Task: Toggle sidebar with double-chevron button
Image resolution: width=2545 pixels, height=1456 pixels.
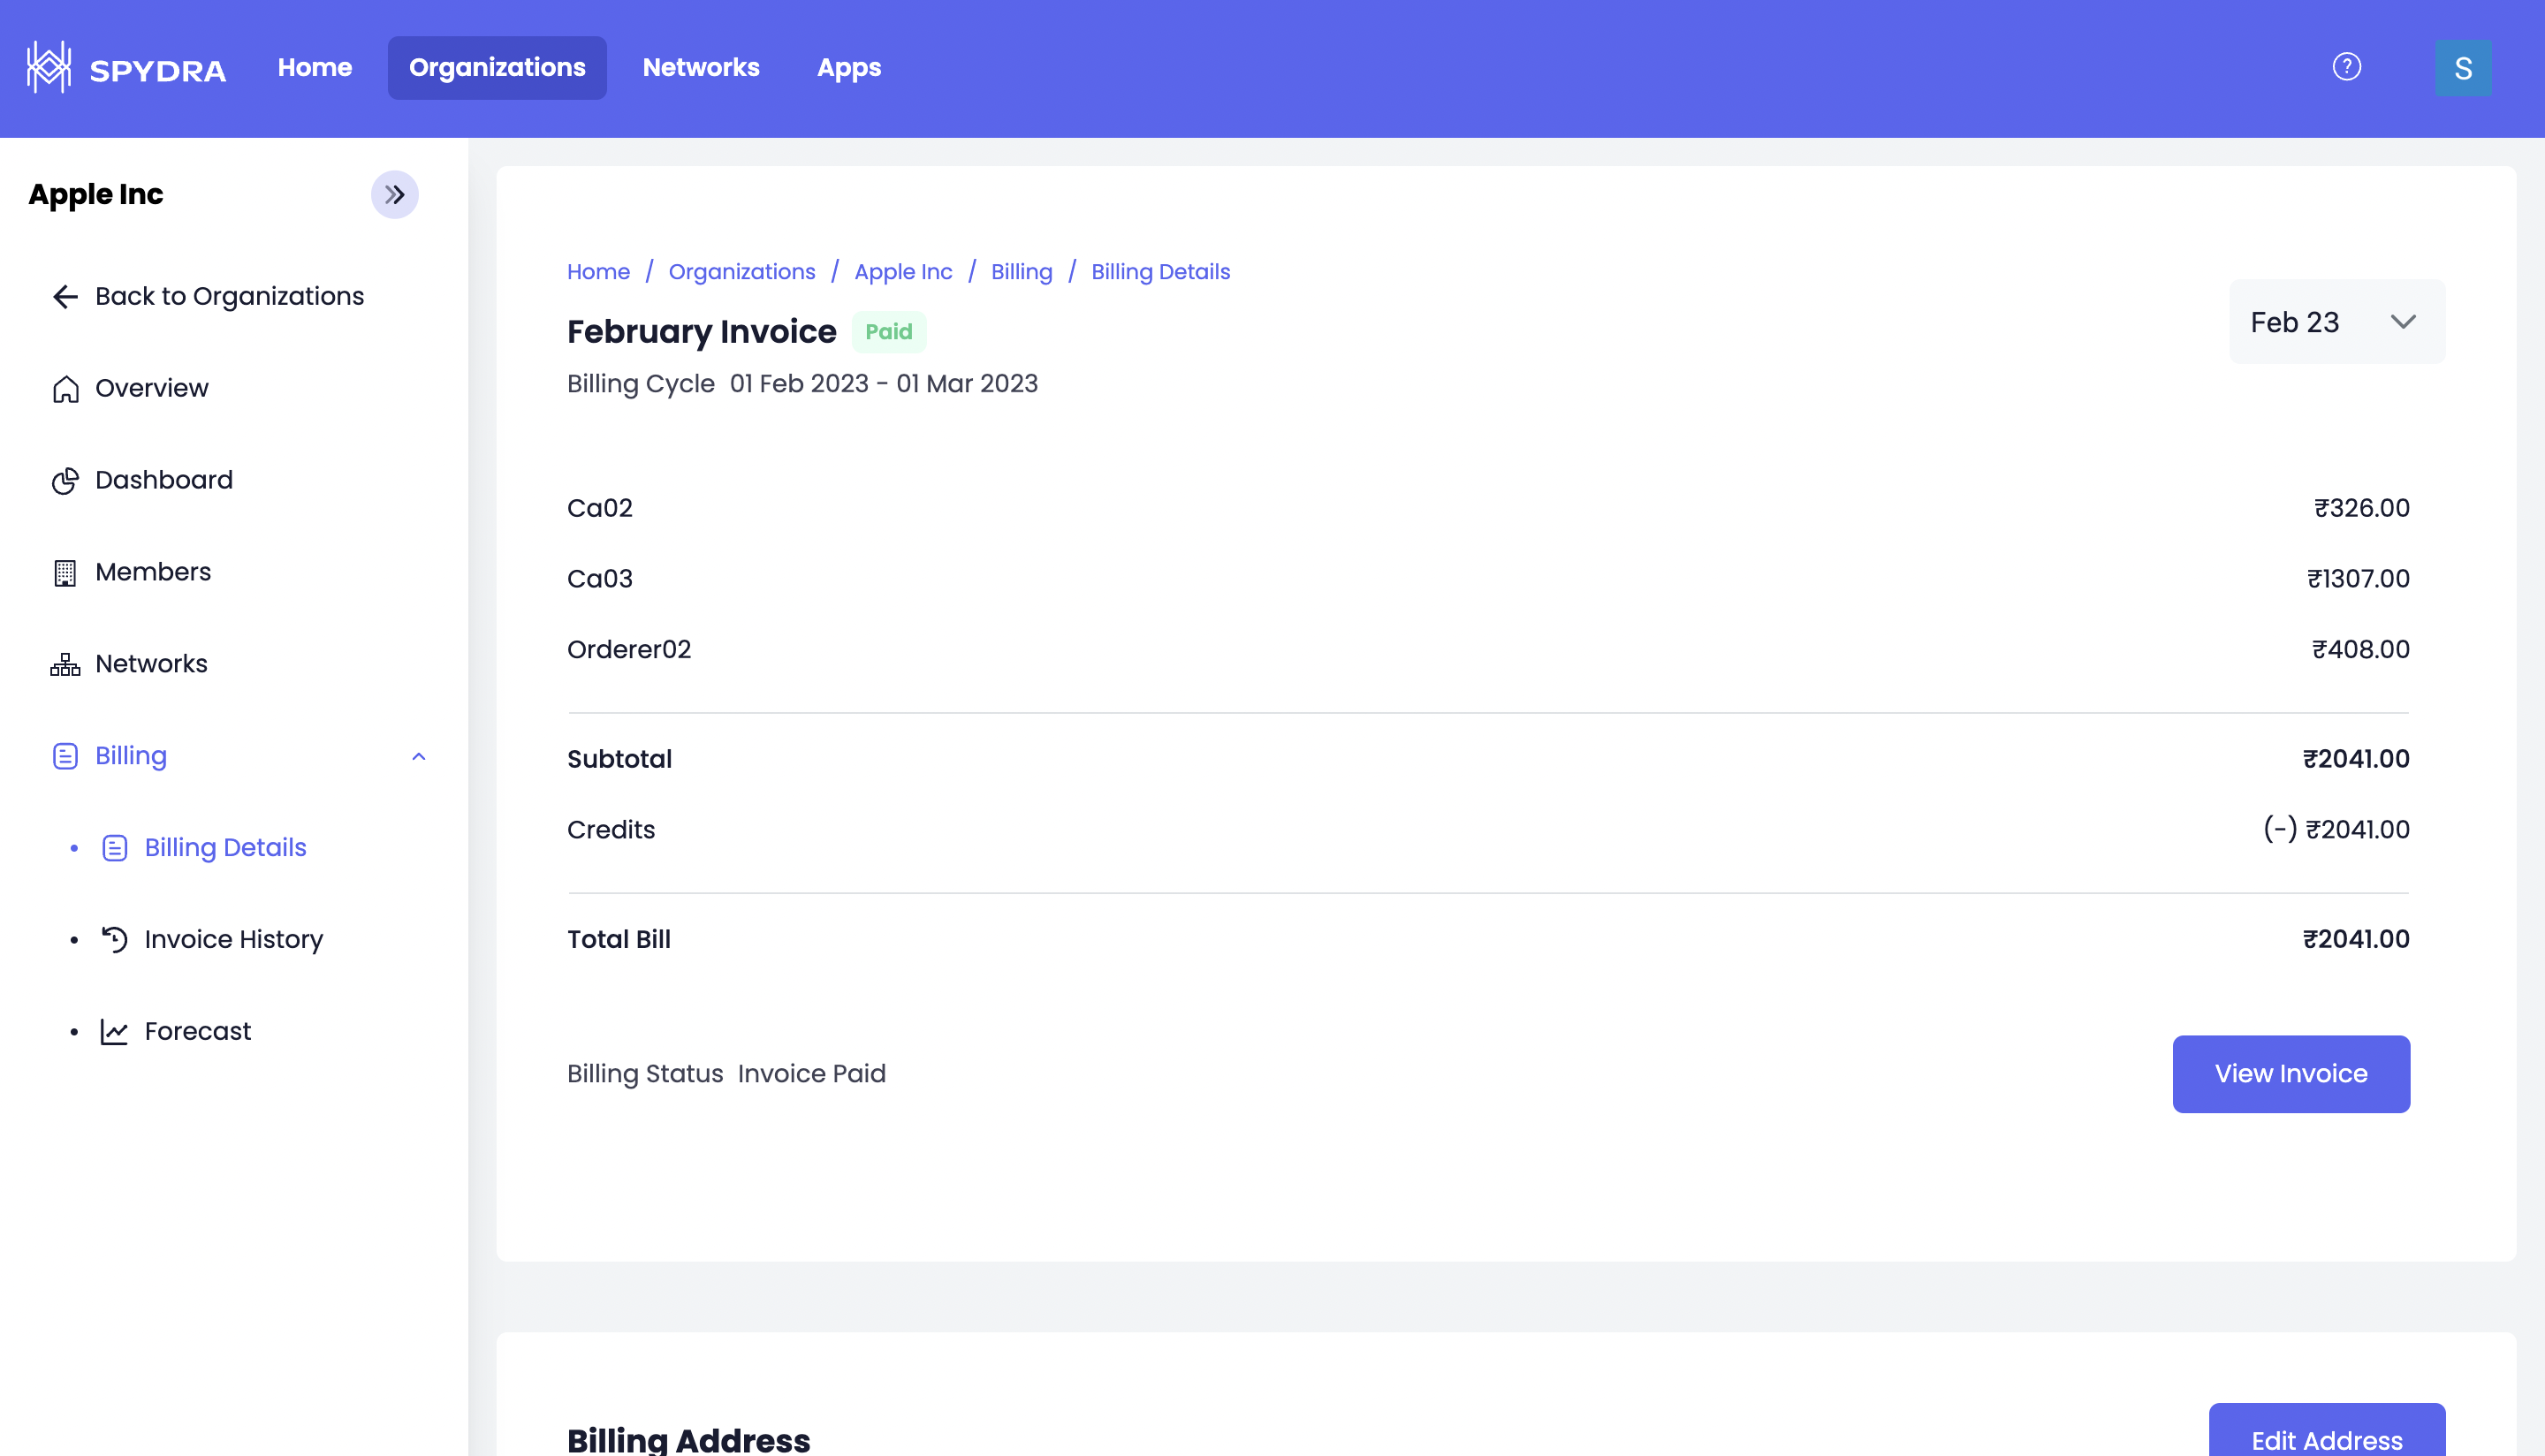Action: [x=394, y=195]
